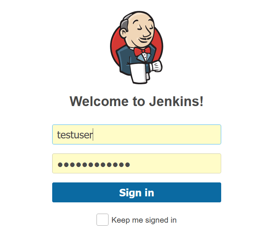Click the "Keep me signed in" label text

pos(144,220)
